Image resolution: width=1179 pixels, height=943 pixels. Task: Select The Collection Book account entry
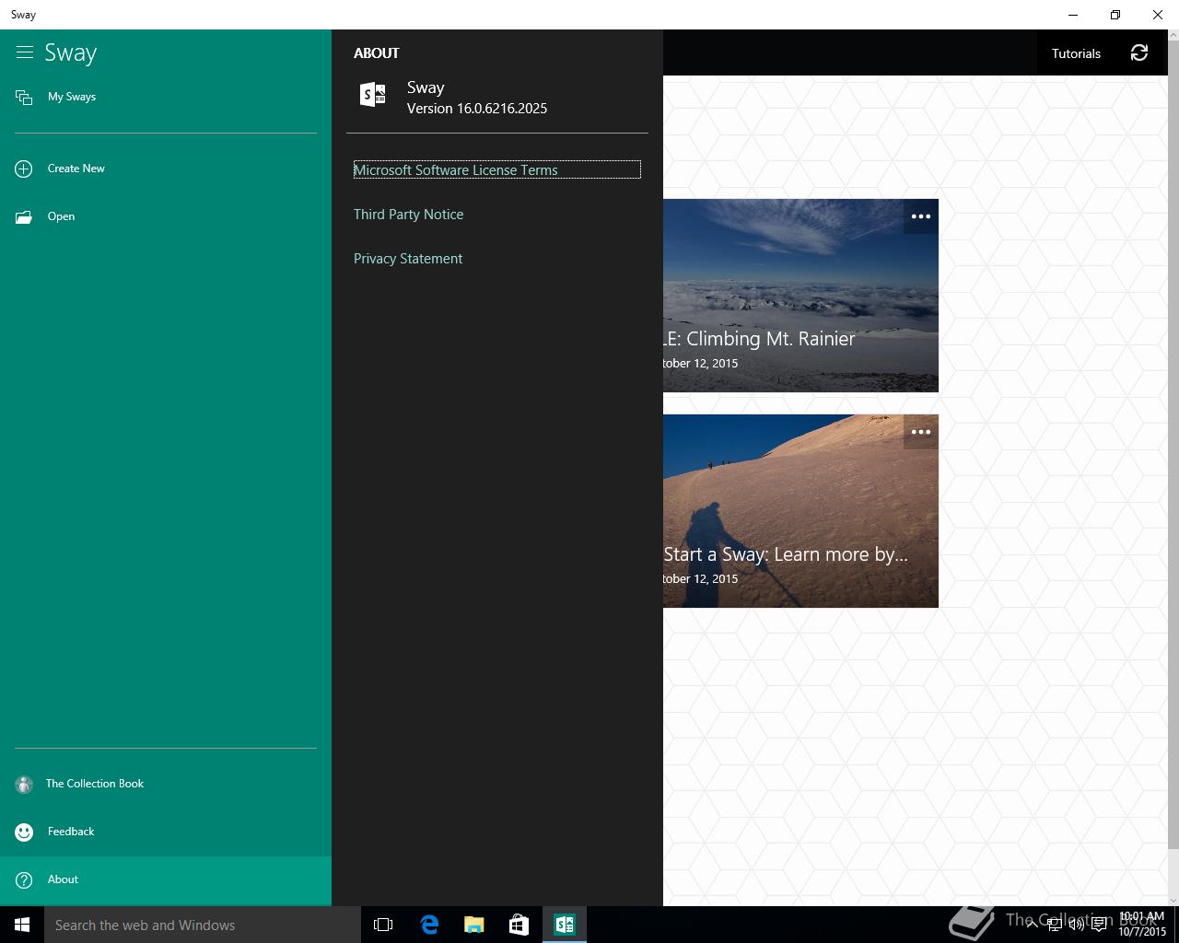tap(166, 784)
